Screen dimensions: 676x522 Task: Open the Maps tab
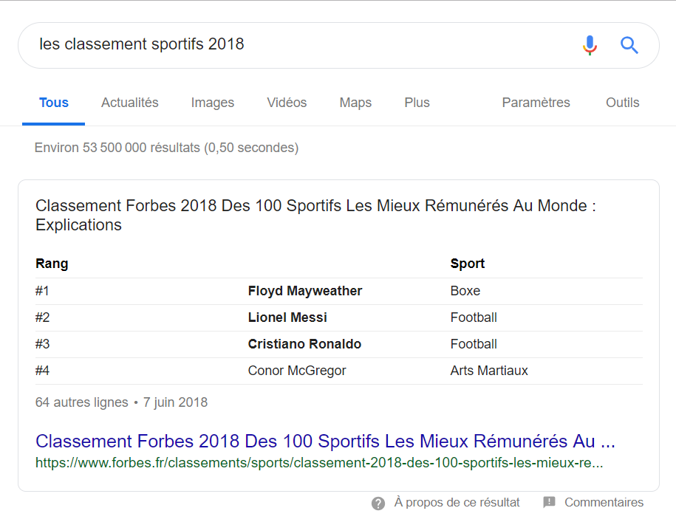click(x=355, y=103)
